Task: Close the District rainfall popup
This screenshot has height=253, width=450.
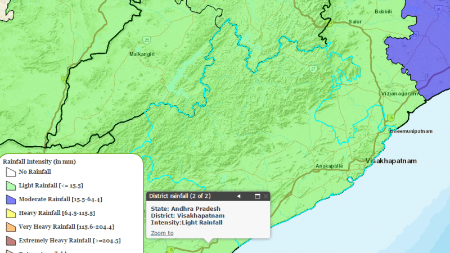Action: pos(265,196)
